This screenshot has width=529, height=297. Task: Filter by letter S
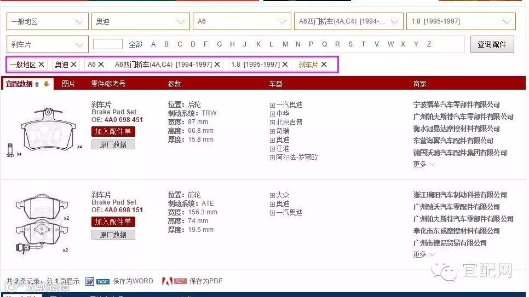pyautogui.click(x=350, y=44)
